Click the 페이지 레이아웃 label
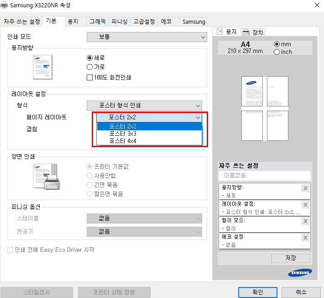 pos(47,117)
